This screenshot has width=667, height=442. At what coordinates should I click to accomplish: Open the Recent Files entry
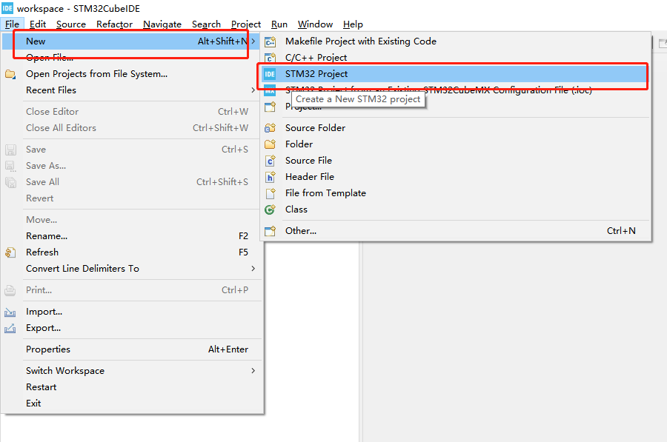(132, 90)
